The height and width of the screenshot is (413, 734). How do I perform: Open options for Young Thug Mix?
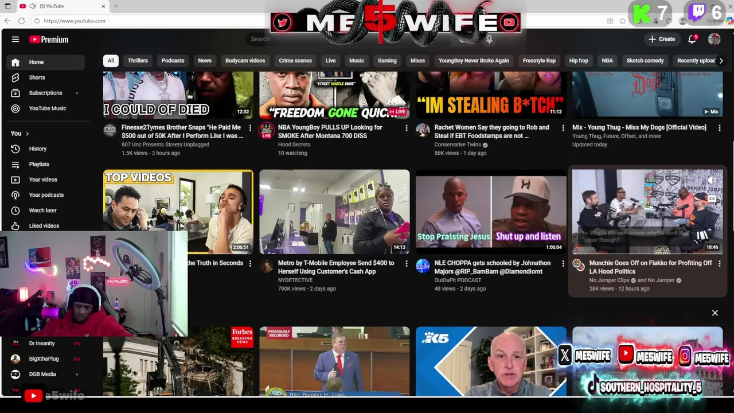coord(719,128)
